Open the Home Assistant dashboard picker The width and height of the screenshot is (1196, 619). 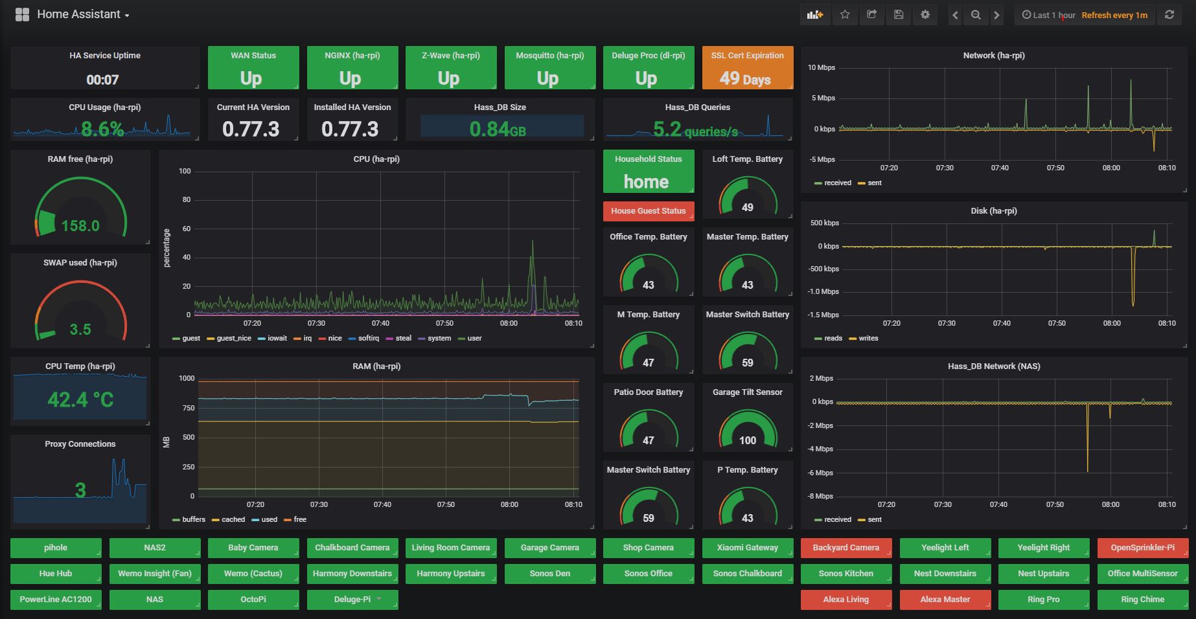83,14
